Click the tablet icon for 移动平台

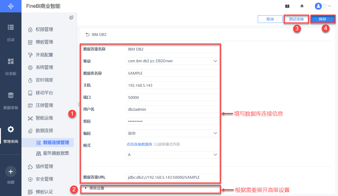(x=30, y=93)
